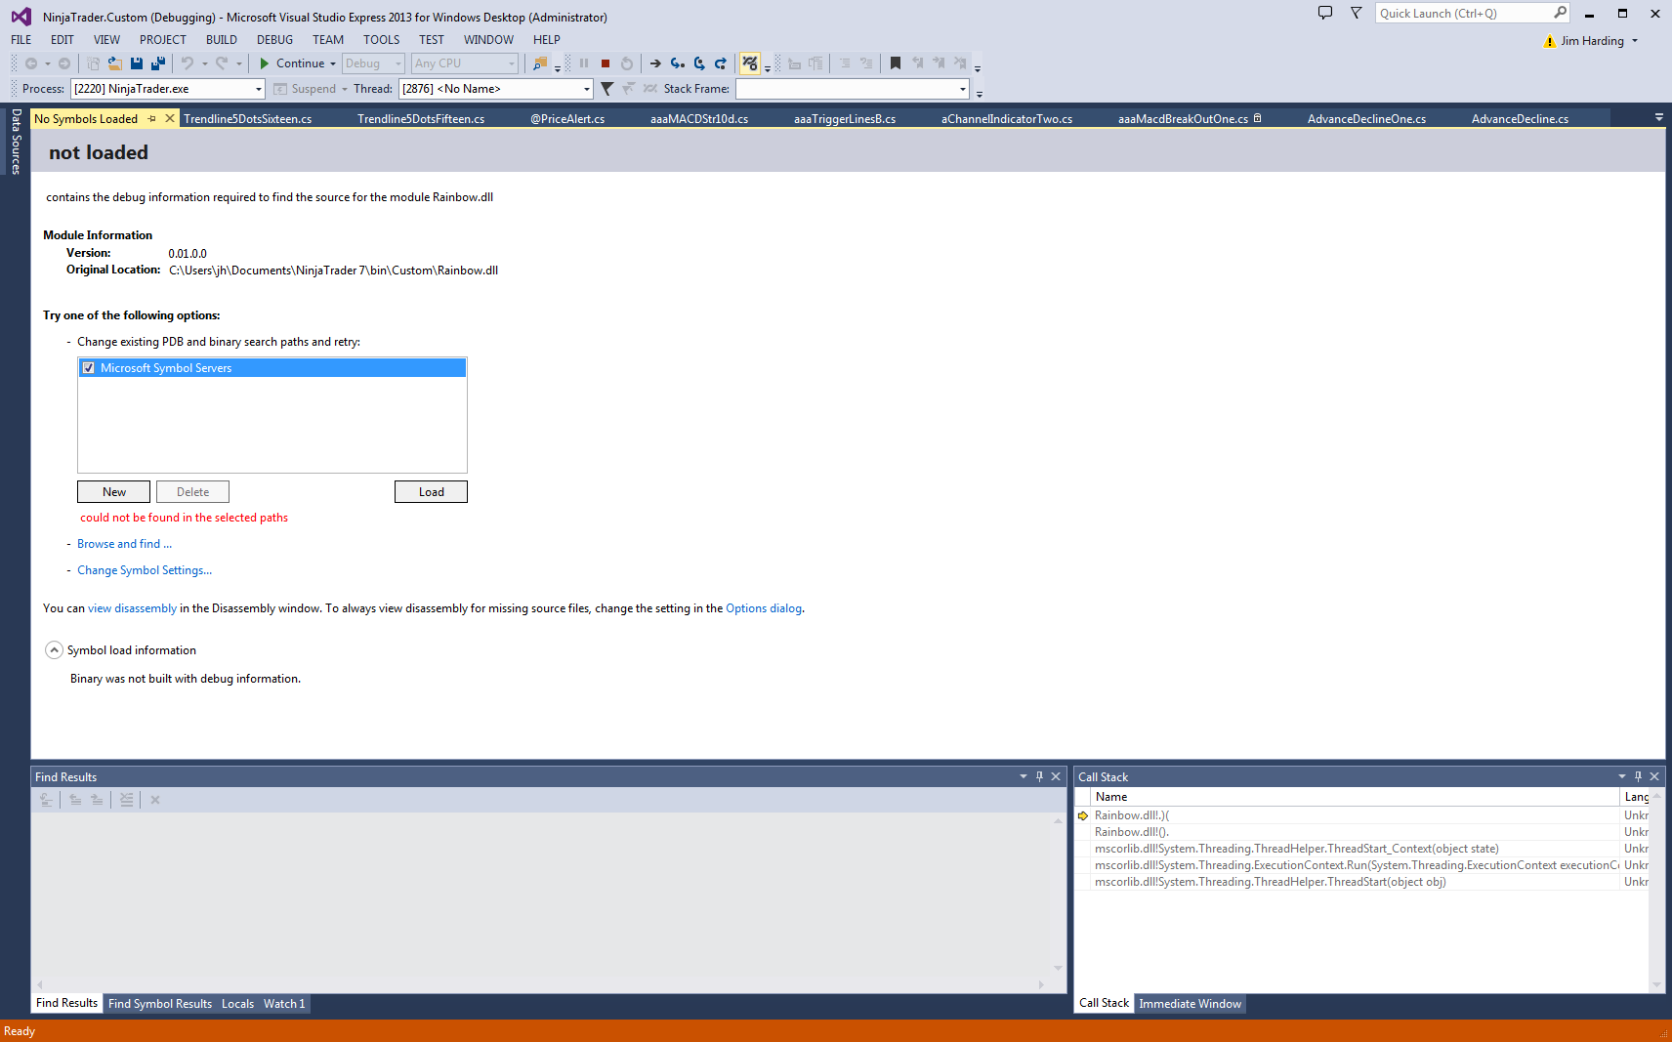Open the Call Stack window options dropdown
This screenshot has width=1672, height=1042.
(1622, 776)
